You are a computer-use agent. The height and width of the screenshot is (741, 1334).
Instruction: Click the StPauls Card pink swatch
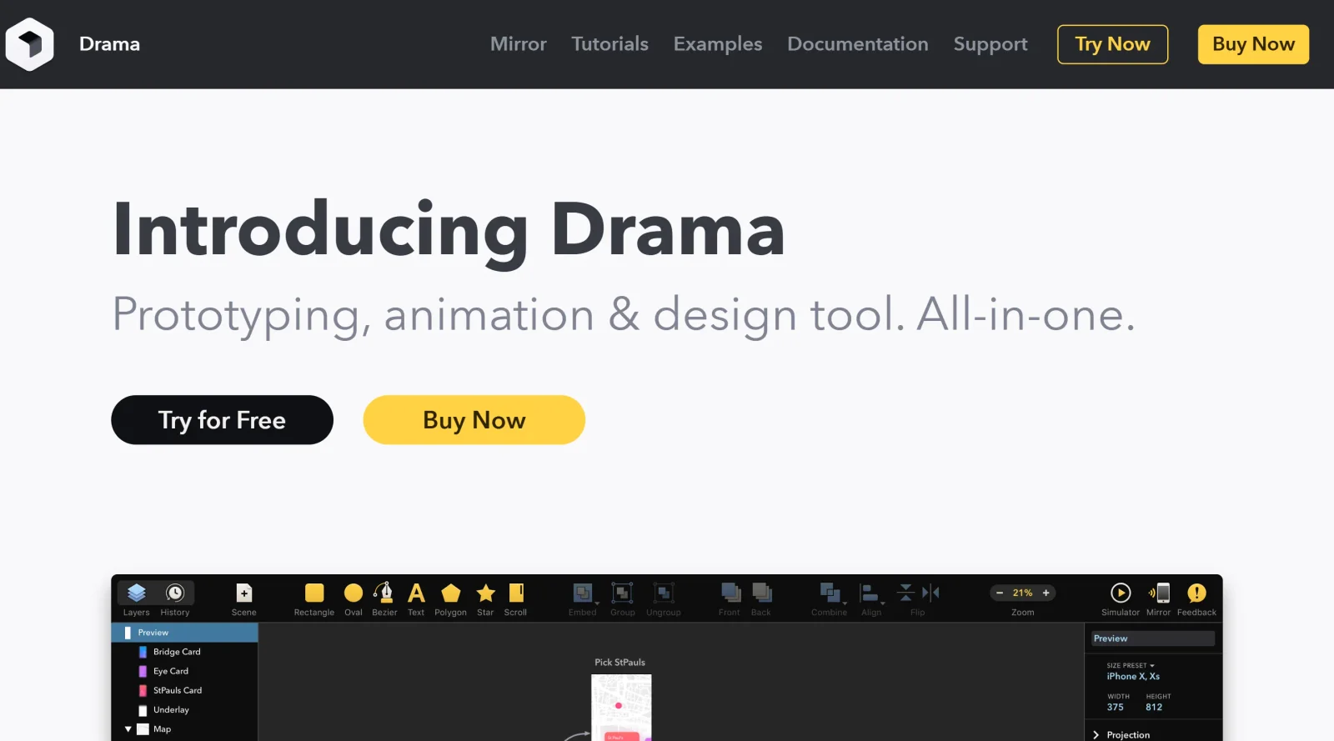click(143, 690)
